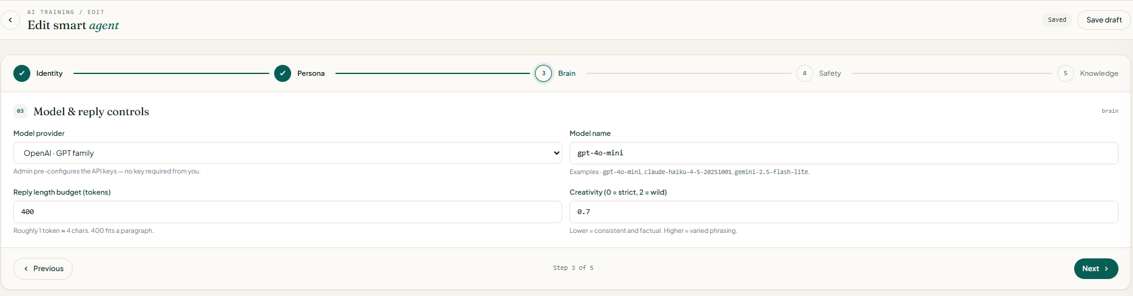Open the Brain step label
The width and height of the screenshot is (1133, 296).
click(x=566, y=73)
